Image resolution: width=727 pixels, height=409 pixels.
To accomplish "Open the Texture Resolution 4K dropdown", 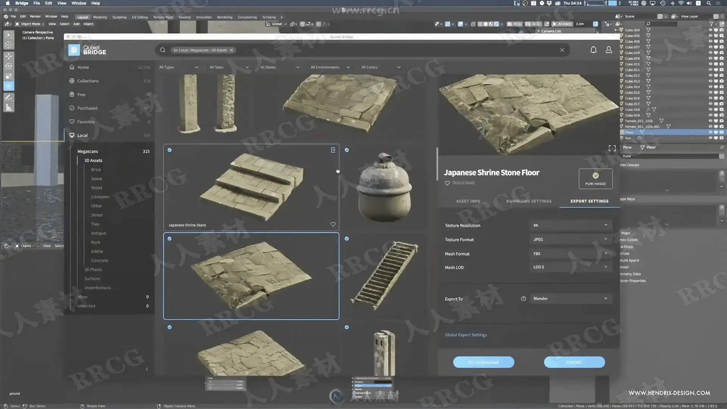I will tap(570, 225).
